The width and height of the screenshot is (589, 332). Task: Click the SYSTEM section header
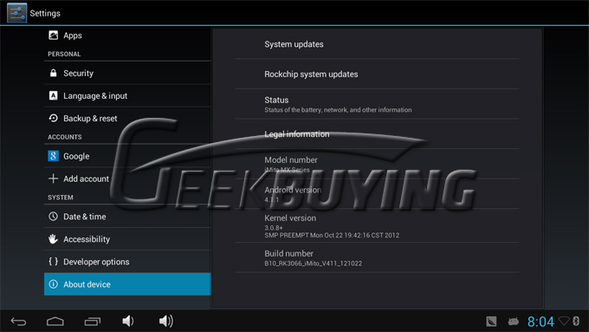pos(61,198)
